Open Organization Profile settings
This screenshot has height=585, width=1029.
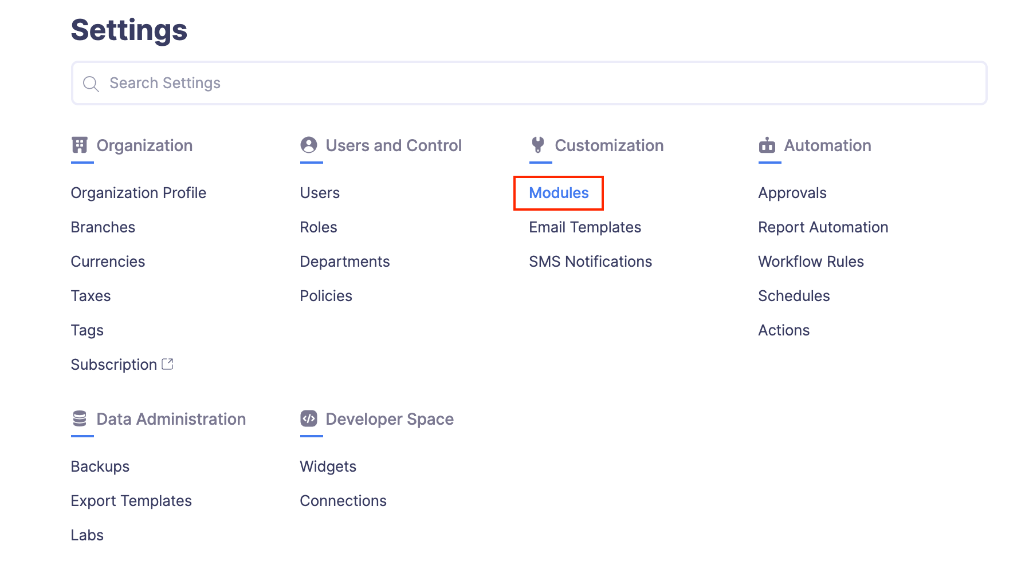click(x=138, y=193)
